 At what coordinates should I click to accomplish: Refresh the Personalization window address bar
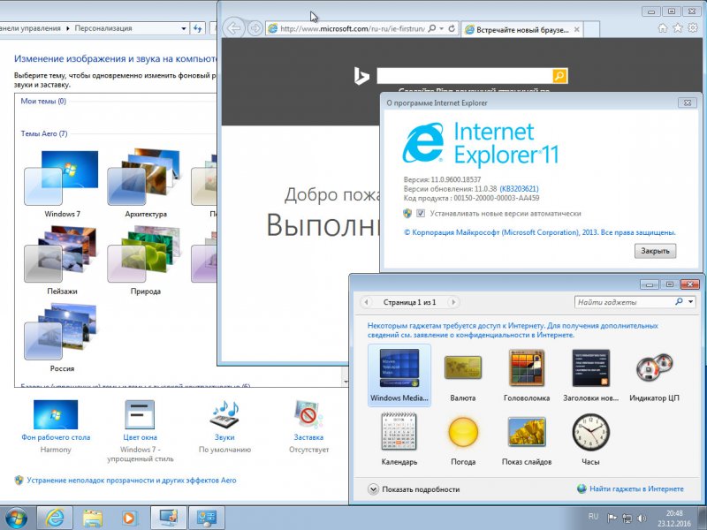197,28
